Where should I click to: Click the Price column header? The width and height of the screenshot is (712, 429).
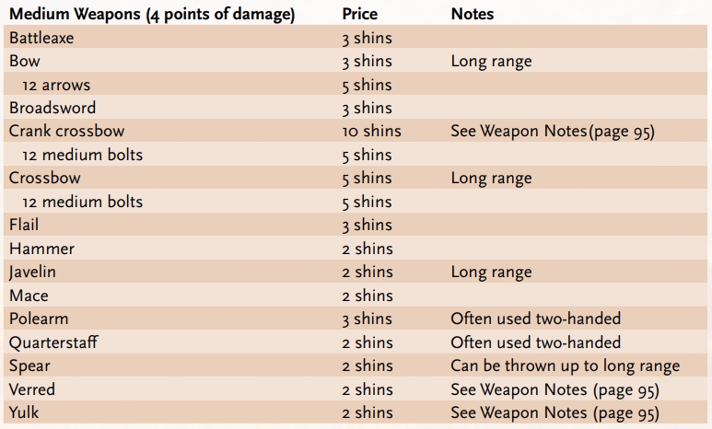tap(359, 14)
